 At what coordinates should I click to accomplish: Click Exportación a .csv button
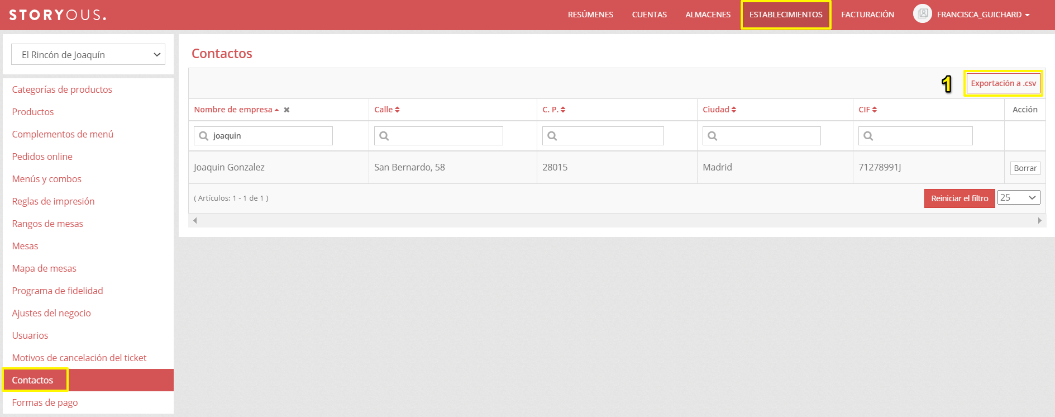[x=1003, y=83]
